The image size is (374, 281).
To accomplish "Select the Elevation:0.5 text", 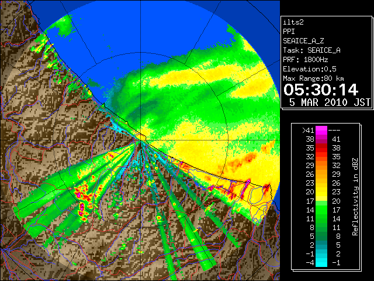I will pyautogui.click(x=310, y=69).
